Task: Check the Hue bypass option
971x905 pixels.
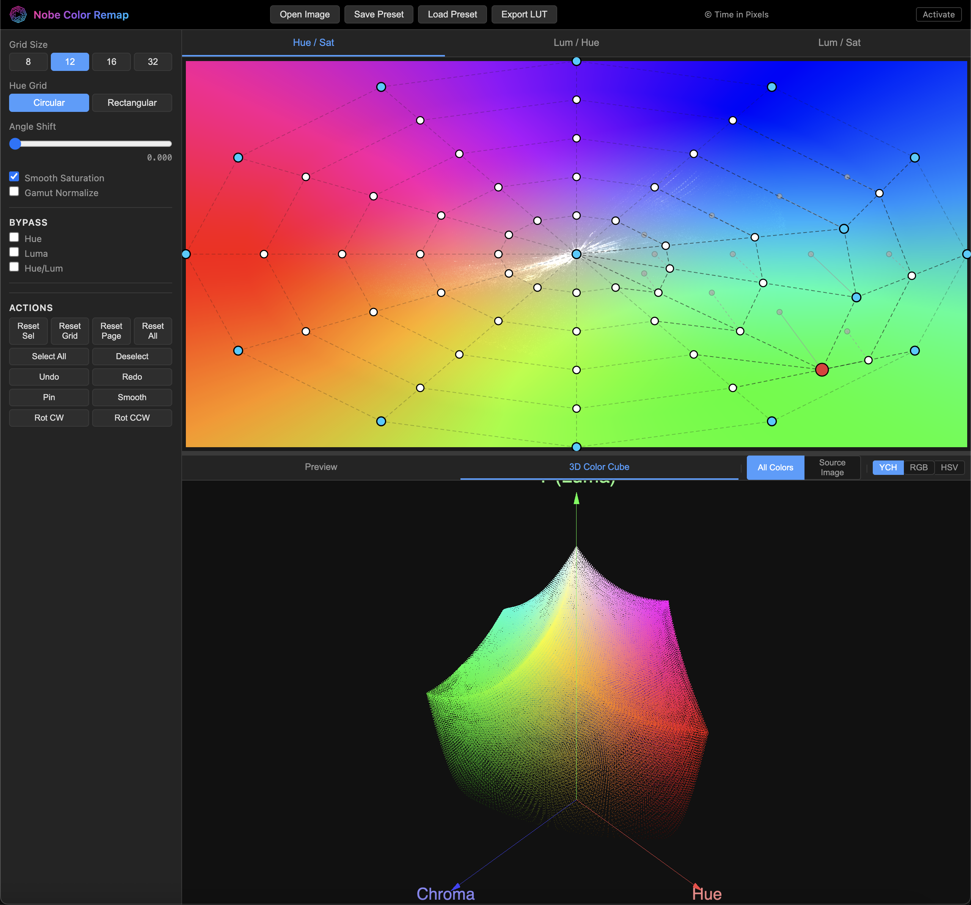Action: [x=14, y=237]
